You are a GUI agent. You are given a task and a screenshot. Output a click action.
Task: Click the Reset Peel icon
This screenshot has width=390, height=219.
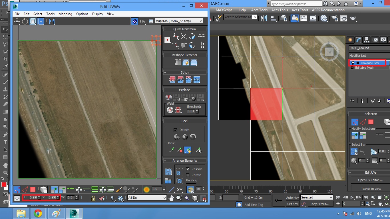tap(193, 137)
